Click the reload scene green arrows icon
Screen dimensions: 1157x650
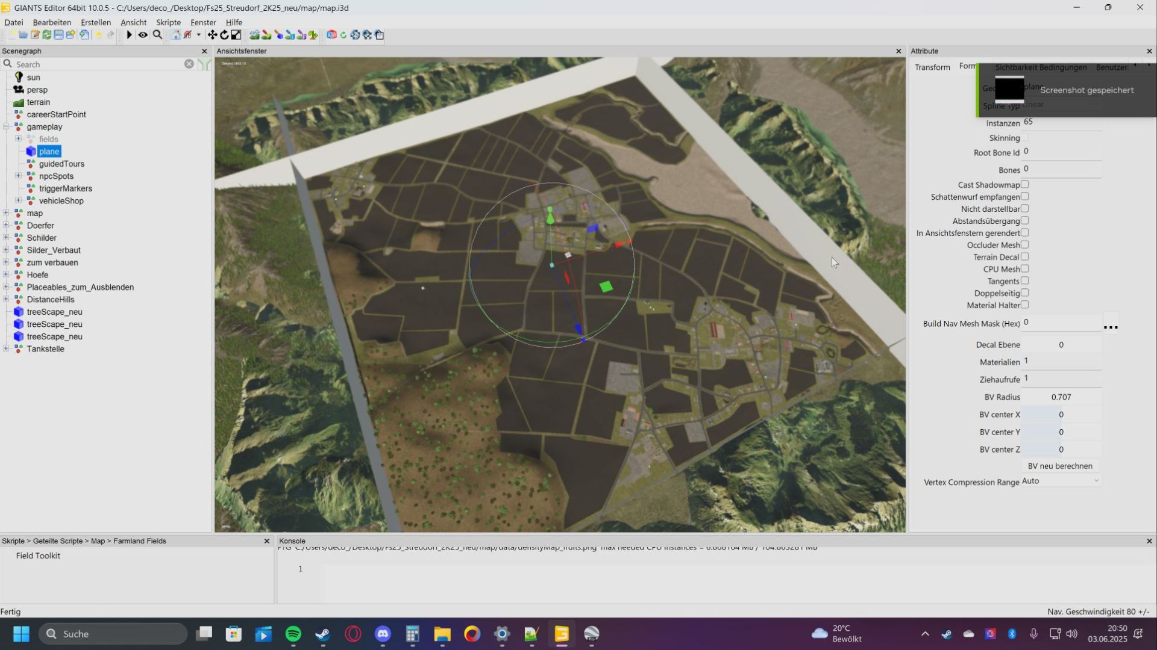coord(46,35)
